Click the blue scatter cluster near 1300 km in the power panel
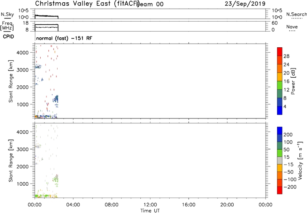This screenshot has width=307, height=213. point(56,99)
